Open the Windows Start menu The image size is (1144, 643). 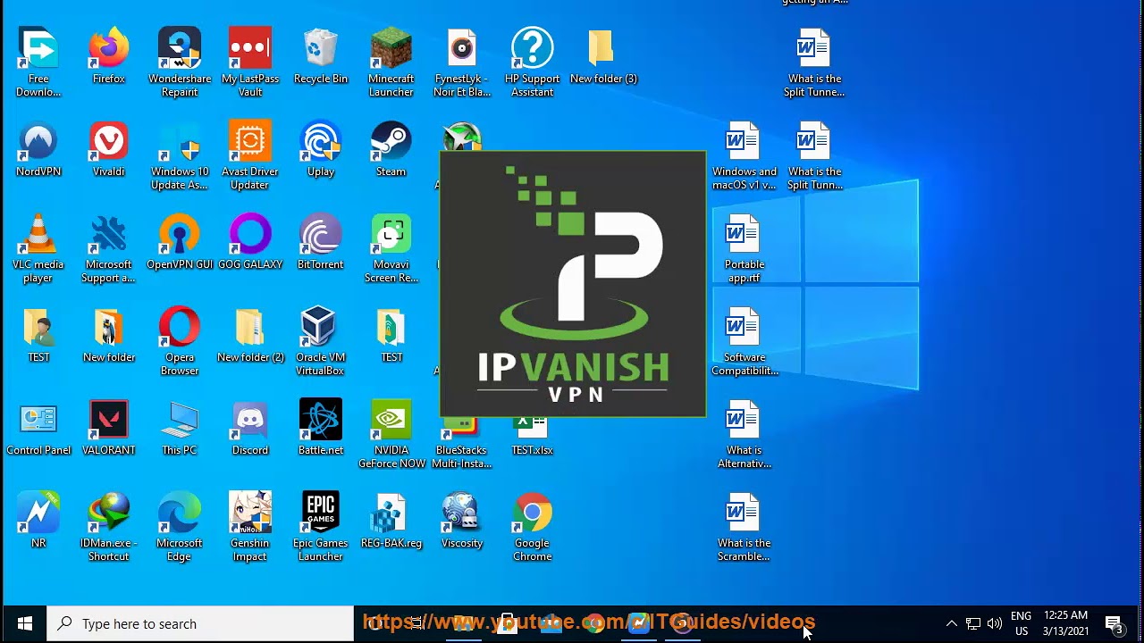[24, 623]
